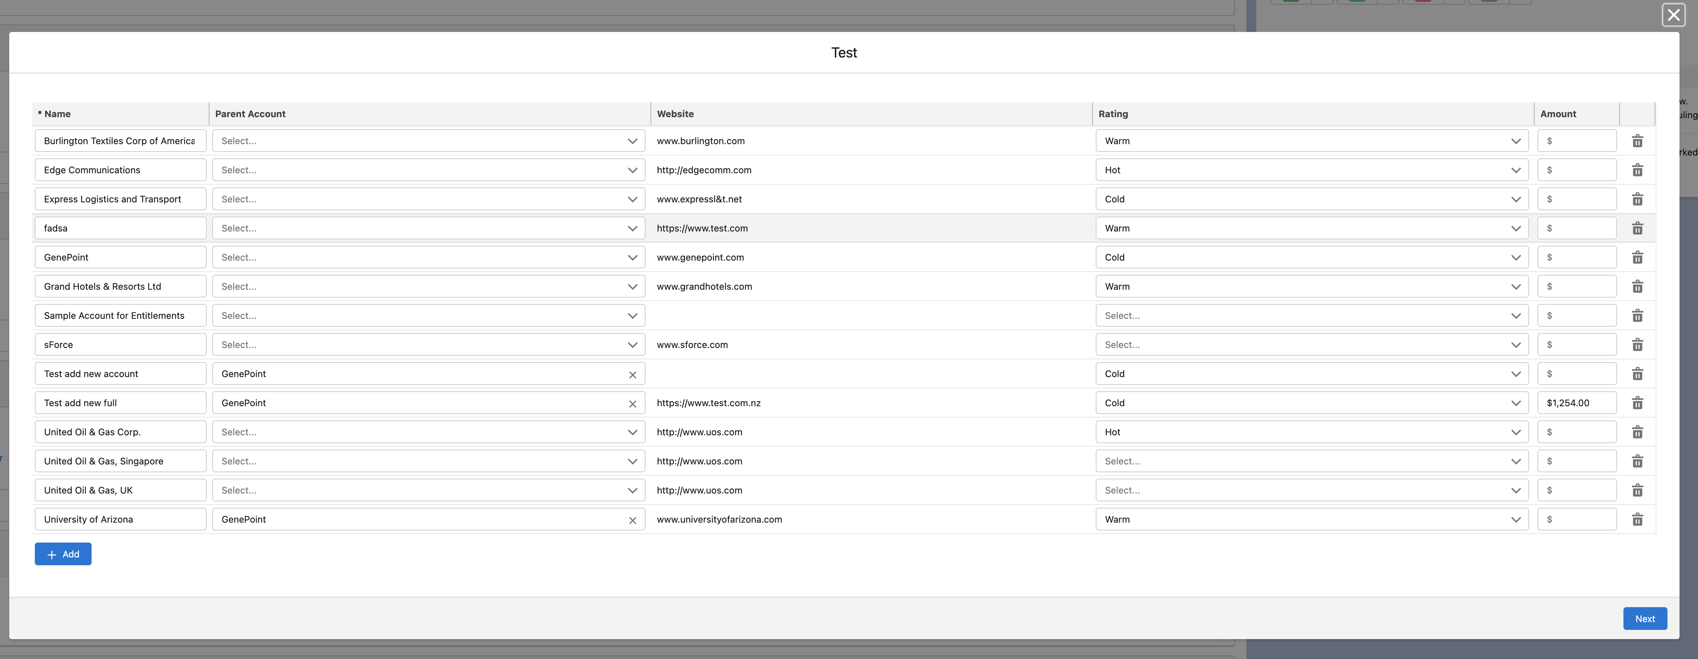Open the Rating dropdown for the sForce row
The image size is (1698, 659).
[x=1312, y=345]
